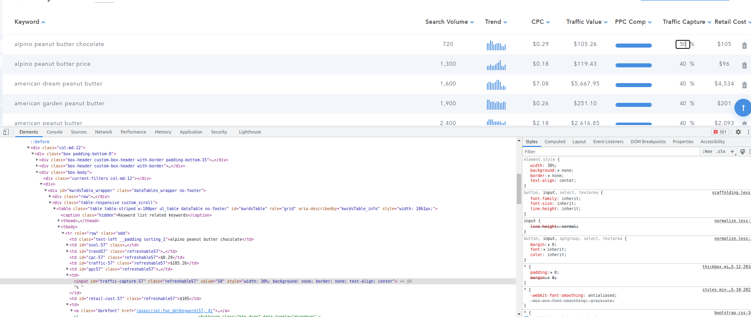This screenshot has width=751, height=317.
Task: Click the 301 errors counter badge
Action: point(720,132)
